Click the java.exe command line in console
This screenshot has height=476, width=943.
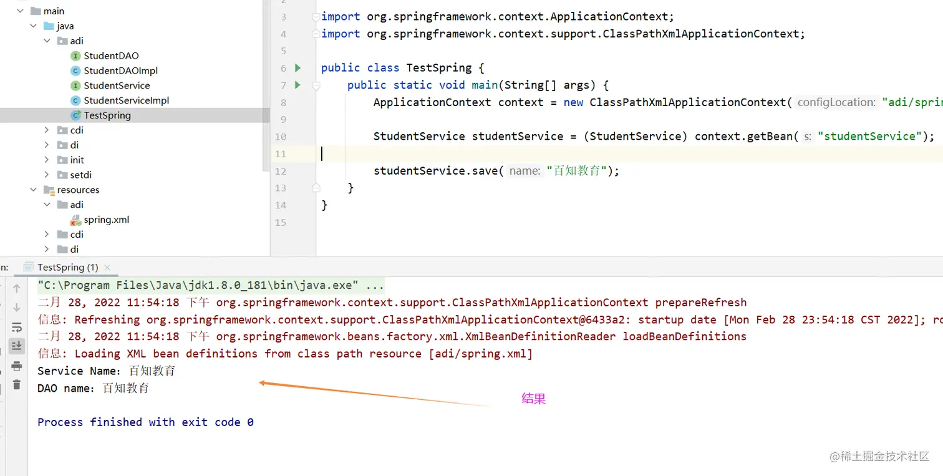click(211, 286)
